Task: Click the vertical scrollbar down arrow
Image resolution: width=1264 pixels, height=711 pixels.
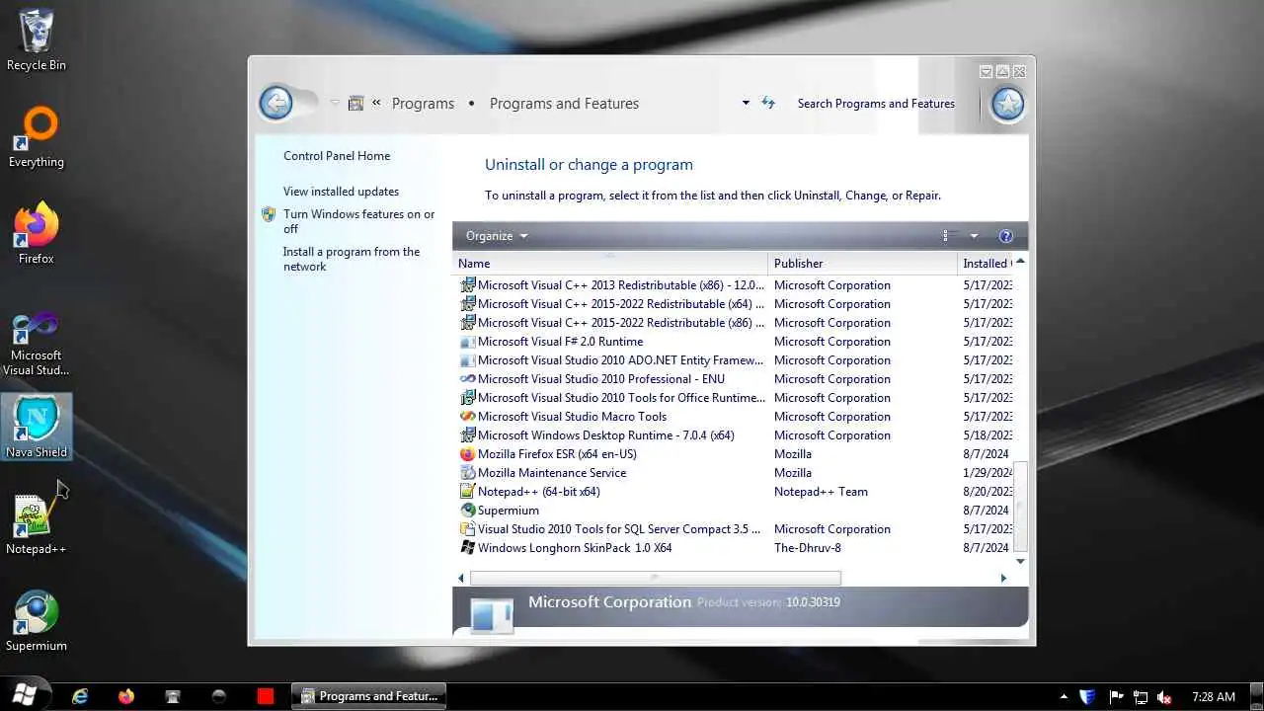Action: point(1020,562)
